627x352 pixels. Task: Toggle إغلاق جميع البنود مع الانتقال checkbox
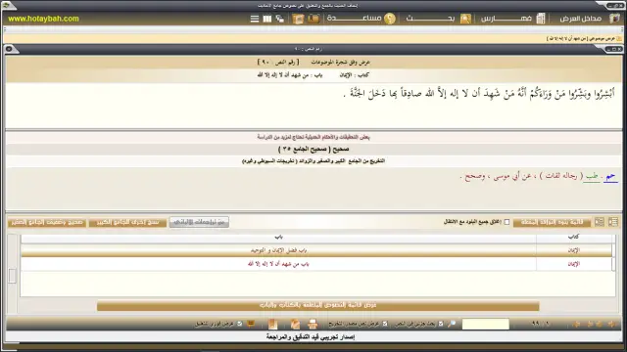point(506,222)
